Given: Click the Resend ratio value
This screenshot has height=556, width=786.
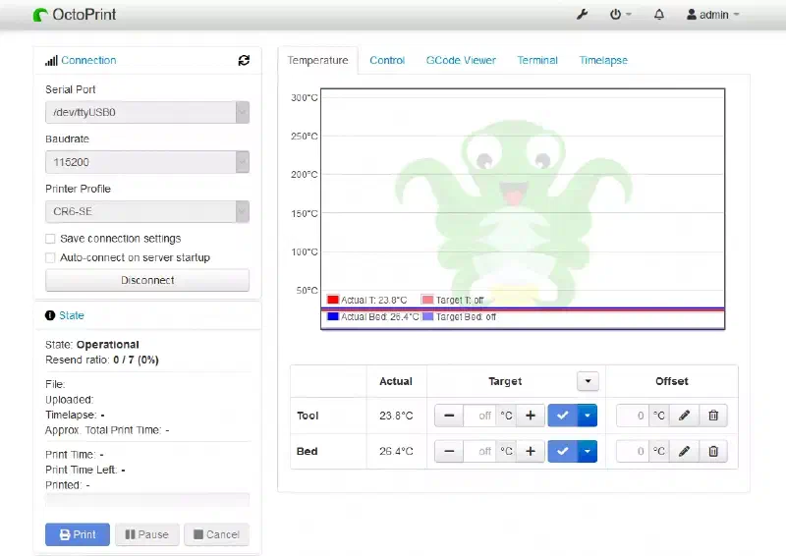Looking at the screenshot, I should pyautogui.click(x=136, y=360).
